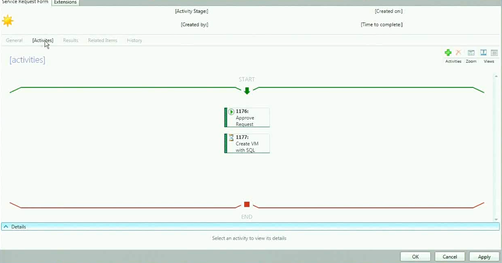Click the hourglass icon on activity 1177
The image size is (502, 263).
231,137
